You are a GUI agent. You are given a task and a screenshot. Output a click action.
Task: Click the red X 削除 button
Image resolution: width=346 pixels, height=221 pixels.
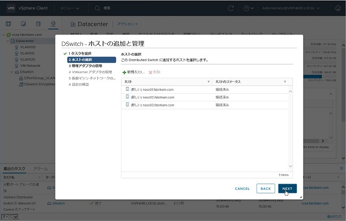pyautogui.click(x=154, y=72)
